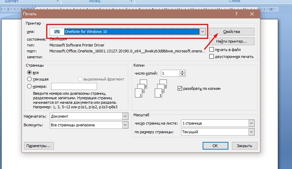The width and height of the screenshot is (292, 169).
Task: Click the page numbers input field
Action: point(74,86)
